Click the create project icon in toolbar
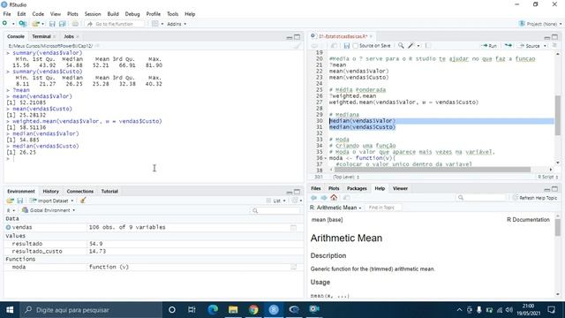Image resolution: width=565 pixels, height=318 pixels. (22, 24)
